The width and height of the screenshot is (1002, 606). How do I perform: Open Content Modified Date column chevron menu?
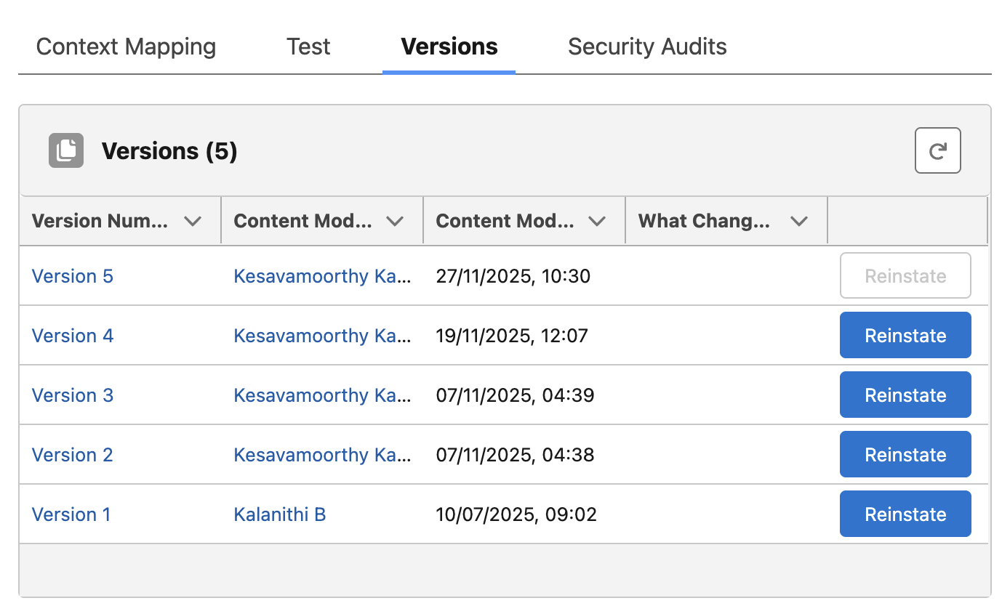[597, 221]
